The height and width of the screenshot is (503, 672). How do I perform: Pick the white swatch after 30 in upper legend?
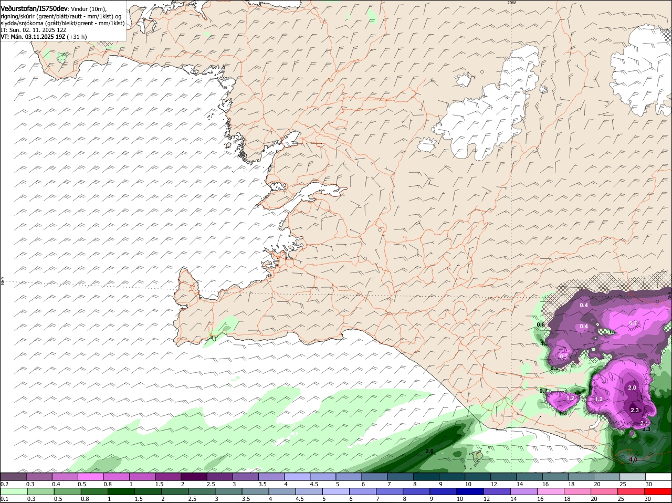(x=658, y=477)
